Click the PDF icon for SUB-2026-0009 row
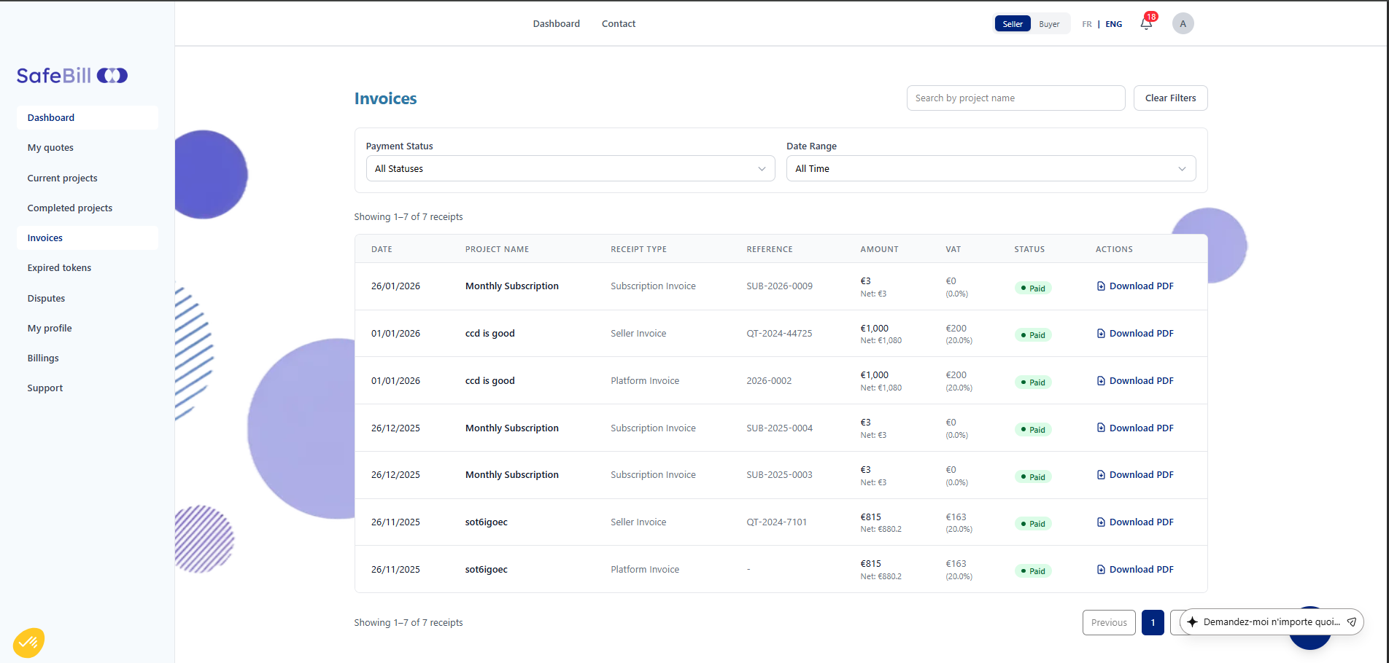Screen dimensions: 1389x663 click(x=1101, y=286)
